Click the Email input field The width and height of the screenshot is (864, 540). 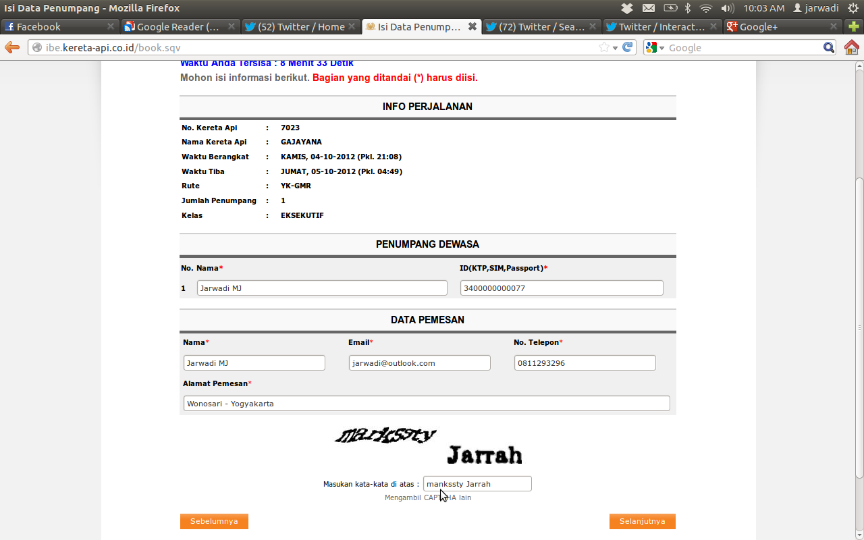419,363
